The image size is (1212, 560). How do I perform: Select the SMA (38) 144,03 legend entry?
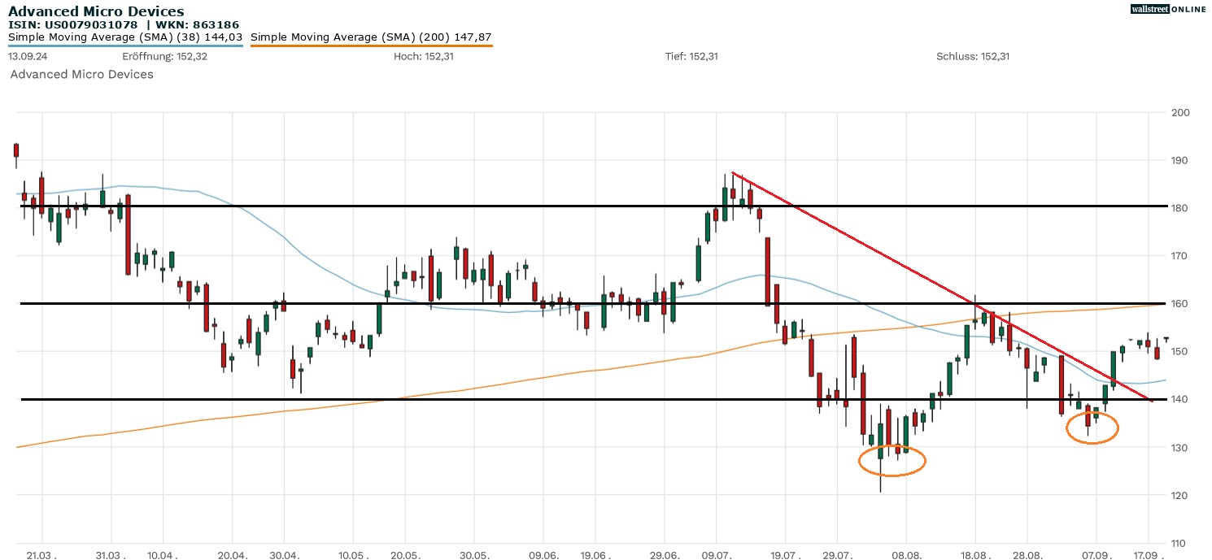point(125,37)
